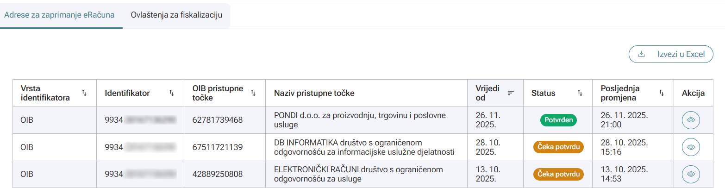The height and width of the screenshot is (188, 725).
Task: Sort by Identifikator column arrows
Action: click(x=171, y=93)
